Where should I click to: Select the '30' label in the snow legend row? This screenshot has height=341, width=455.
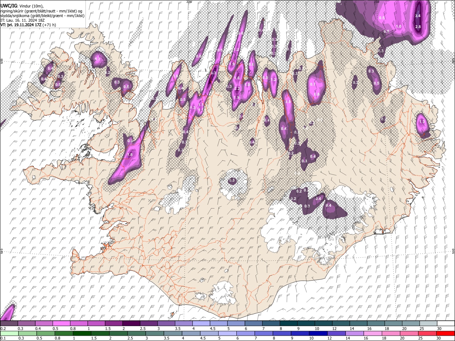coord(439,329)
